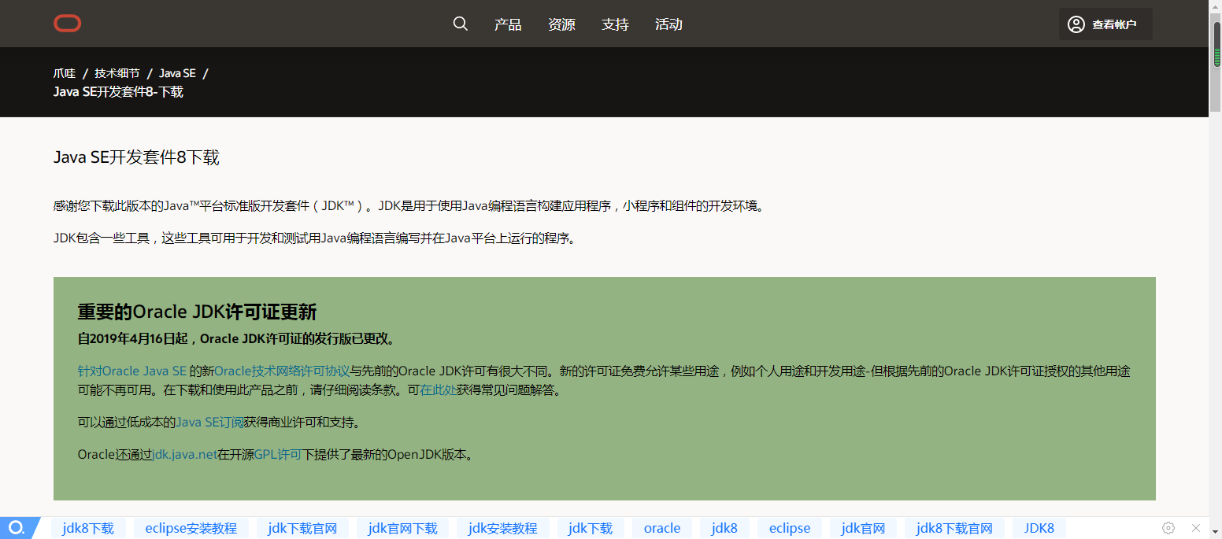
Task: Click the 查看帐户 button
Action: coord(1105,24)
